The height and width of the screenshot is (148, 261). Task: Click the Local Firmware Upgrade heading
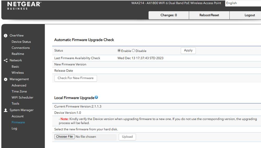pos(74,98)
